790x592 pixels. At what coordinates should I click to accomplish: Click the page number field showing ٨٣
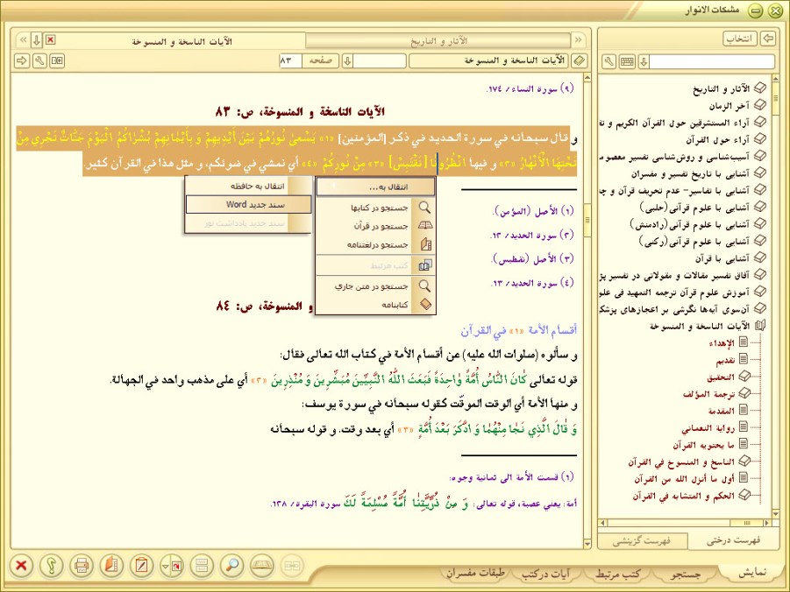pos(291,61)
